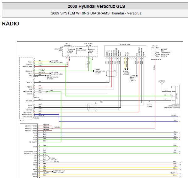188x178 pixels.
Task: Click the '2009 Hyundai Veracruz GLS' title
Action: 96,6
